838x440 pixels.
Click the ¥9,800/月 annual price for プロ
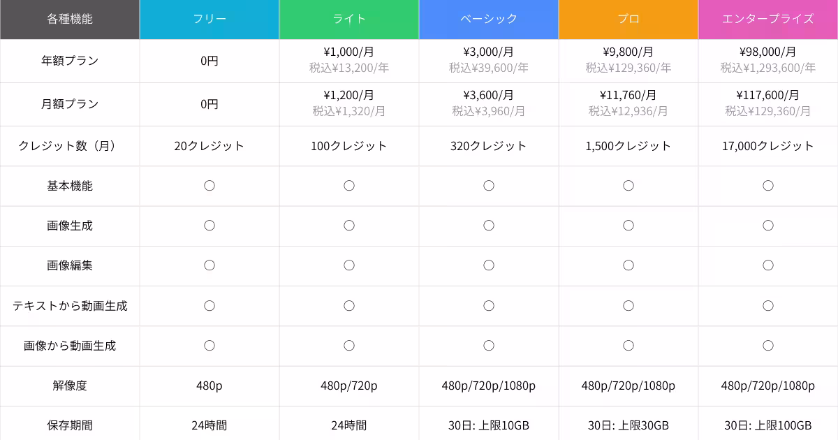628,52
